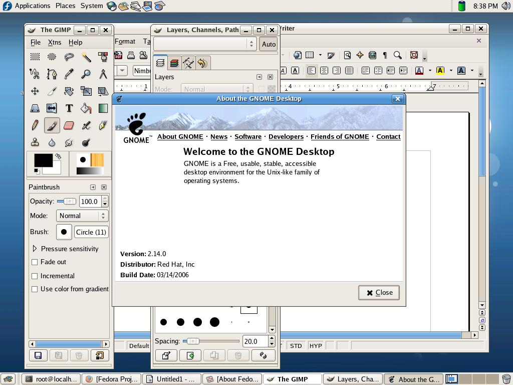Choose the Flip tool in GIMP
The height and width of the screenshot is (385, 513).
coord(52,108)
